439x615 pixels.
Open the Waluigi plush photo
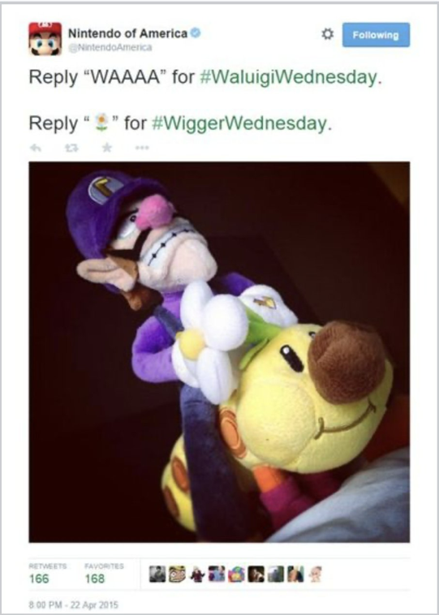pos(219,352)
